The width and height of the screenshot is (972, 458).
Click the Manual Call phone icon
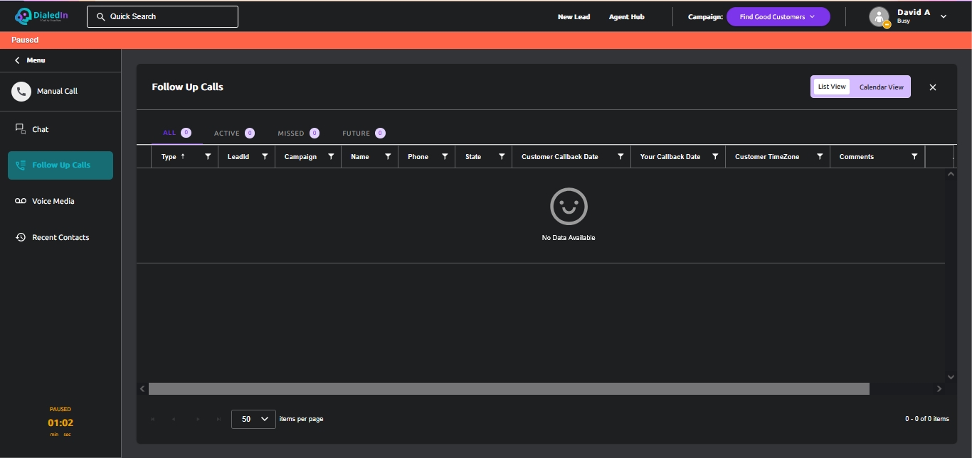tap(21, 91)
